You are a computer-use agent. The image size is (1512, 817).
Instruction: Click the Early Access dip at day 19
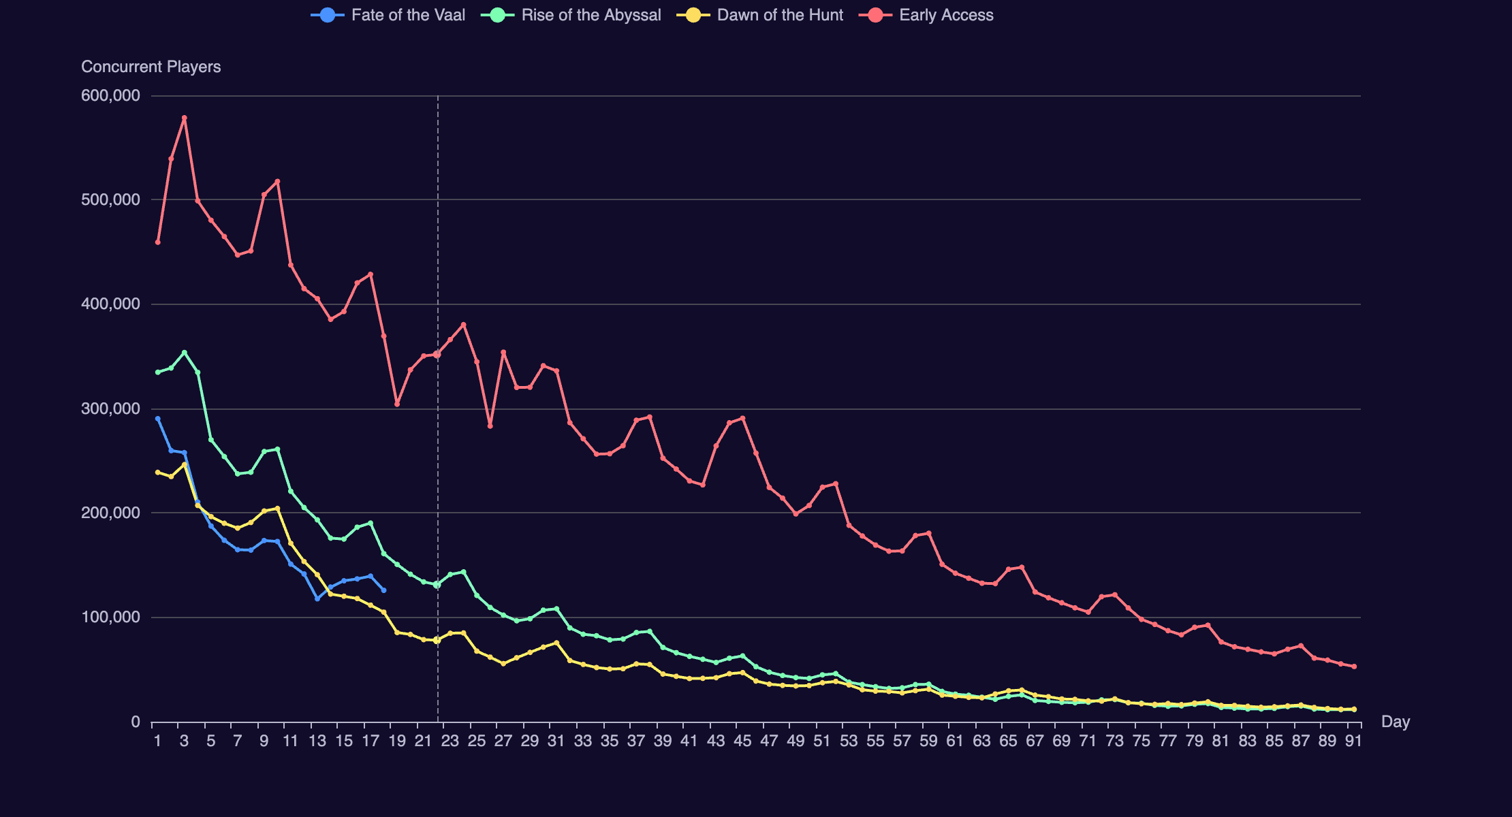click(397, 404)
